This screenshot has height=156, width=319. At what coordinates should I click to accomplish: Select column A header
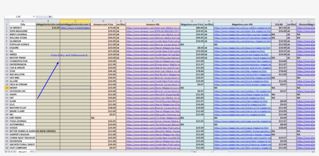tap(23, 21)
